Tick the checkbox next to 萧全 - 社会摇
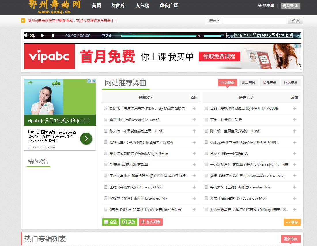This screenshot has height=246, width=317. pos(206,120)
